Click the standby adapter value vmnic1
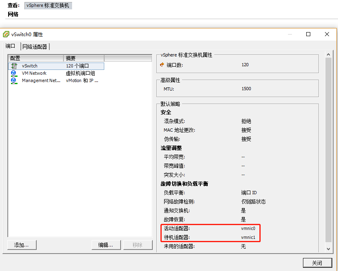Viewport: 338px width, 271px height. coord(248,237)
